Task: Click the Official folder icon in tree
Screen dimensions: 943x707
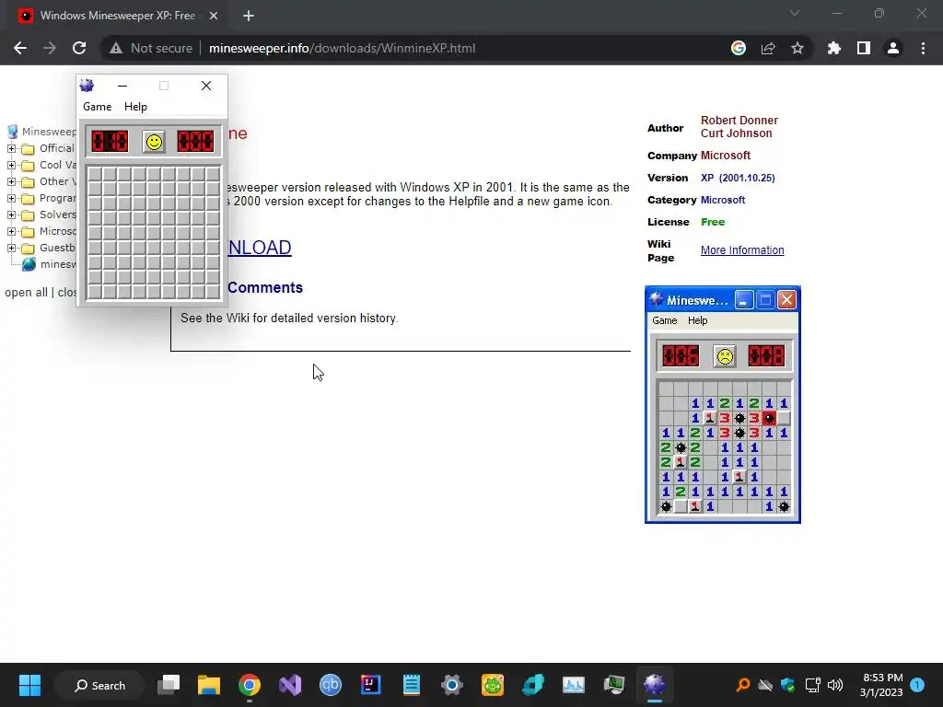Action: tap(28, 149)
